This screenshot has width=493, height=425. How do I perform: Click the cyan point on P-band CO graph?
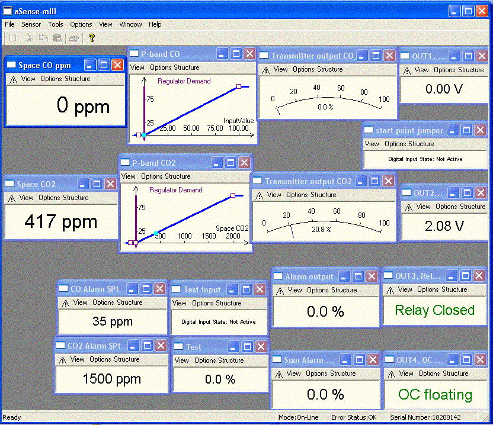pos(143,135)
